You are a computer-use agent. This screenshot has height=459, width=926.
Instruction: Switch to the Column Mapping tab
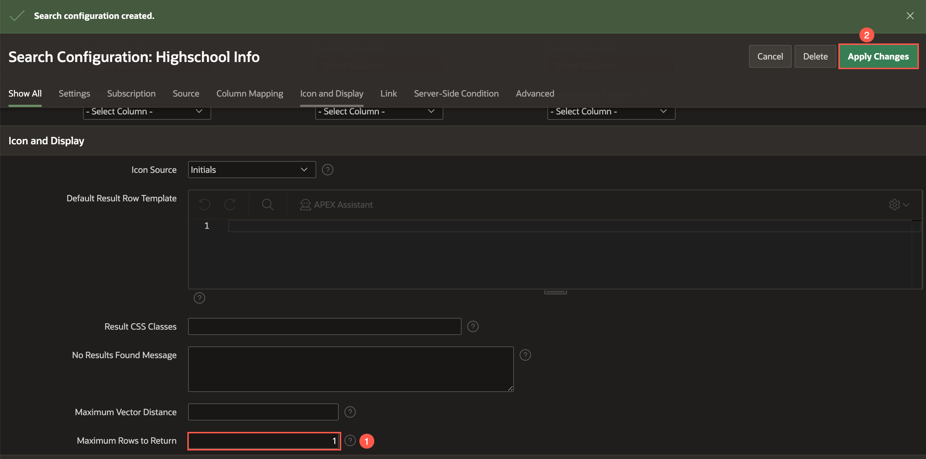pos(249,93)
